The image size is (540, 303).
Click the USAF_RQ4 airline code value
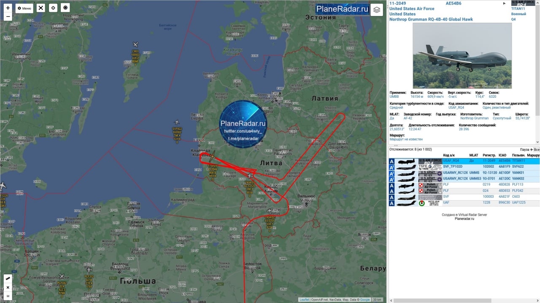click(456, 107)
